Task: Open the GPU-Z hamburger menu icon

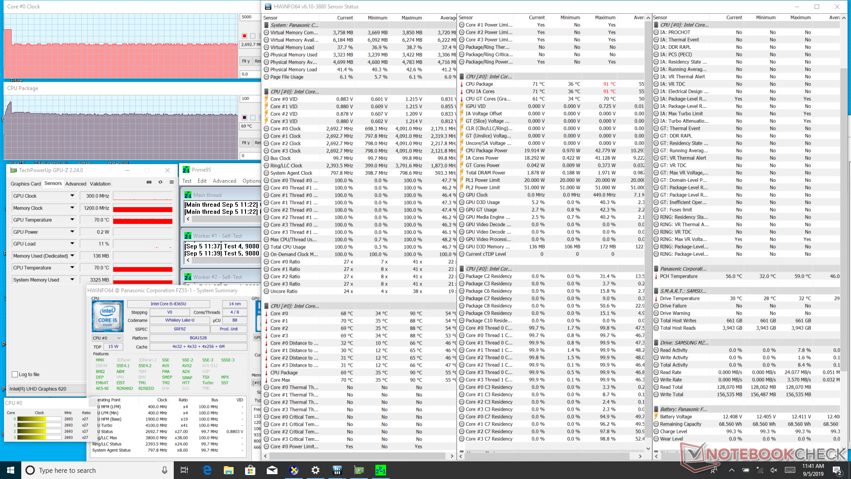Action: click(172, 182)
